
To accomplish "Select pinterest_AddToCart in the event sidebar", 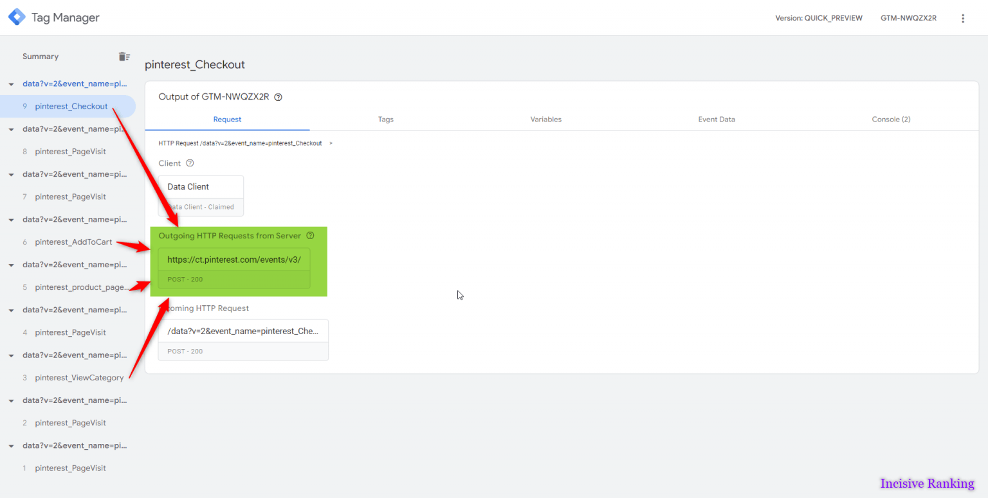I will 73,242.
